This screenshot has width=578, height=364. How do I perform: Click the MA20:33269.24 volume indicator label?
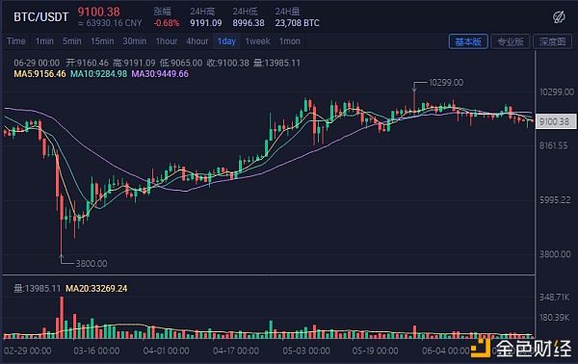coord(96,289)
